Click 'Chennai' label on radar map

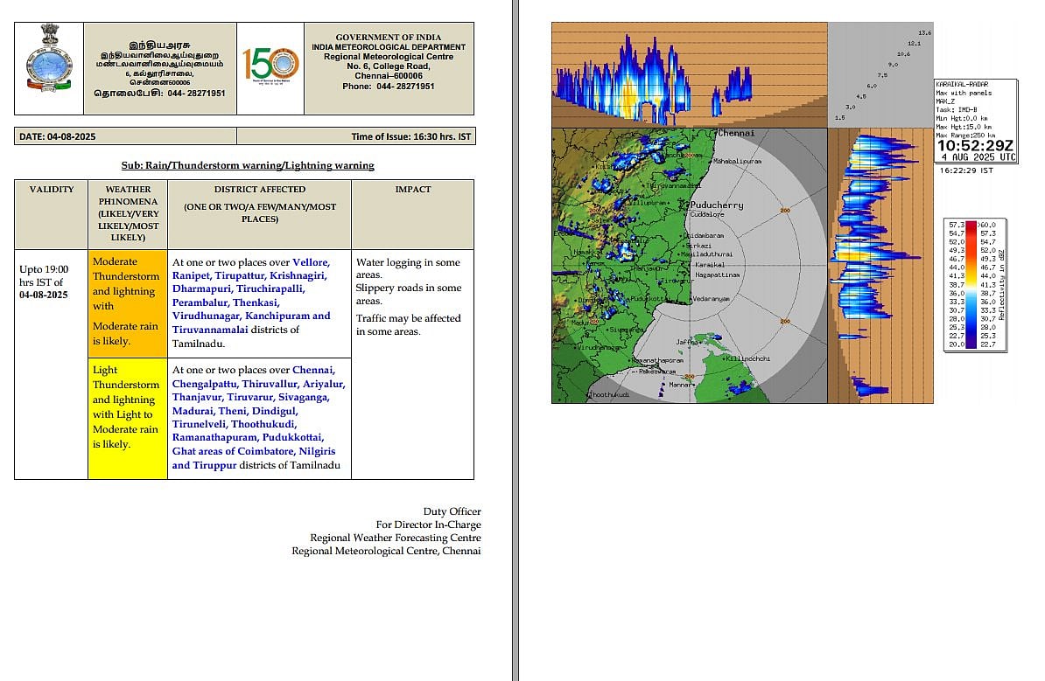tap(736, 133)
